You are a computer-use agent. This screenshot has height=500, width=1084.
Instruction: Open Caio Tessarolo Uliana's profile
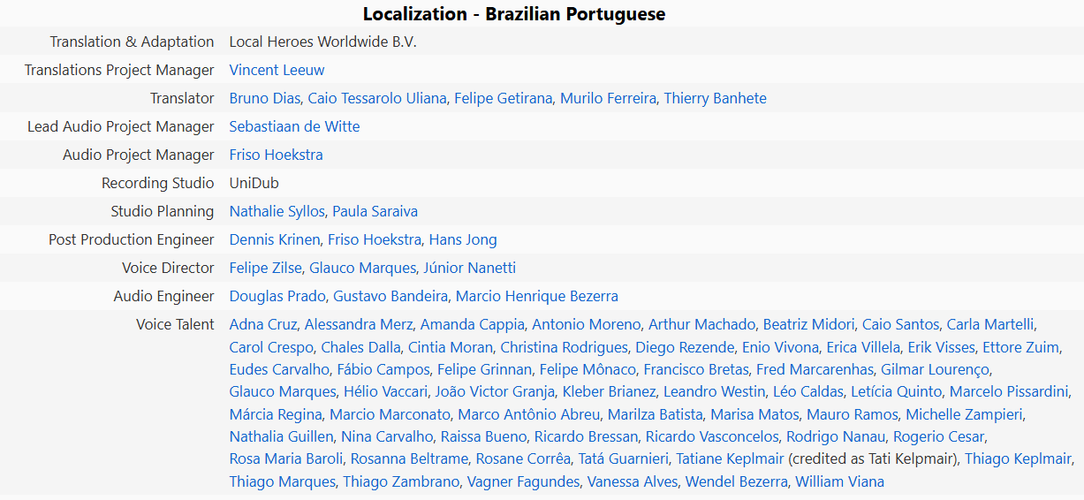coord(377,98)
